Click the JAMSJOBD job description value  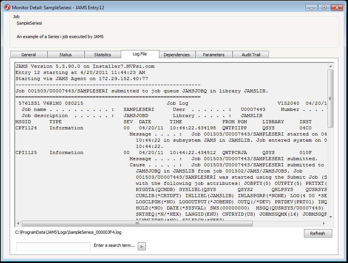coord(136,116)
